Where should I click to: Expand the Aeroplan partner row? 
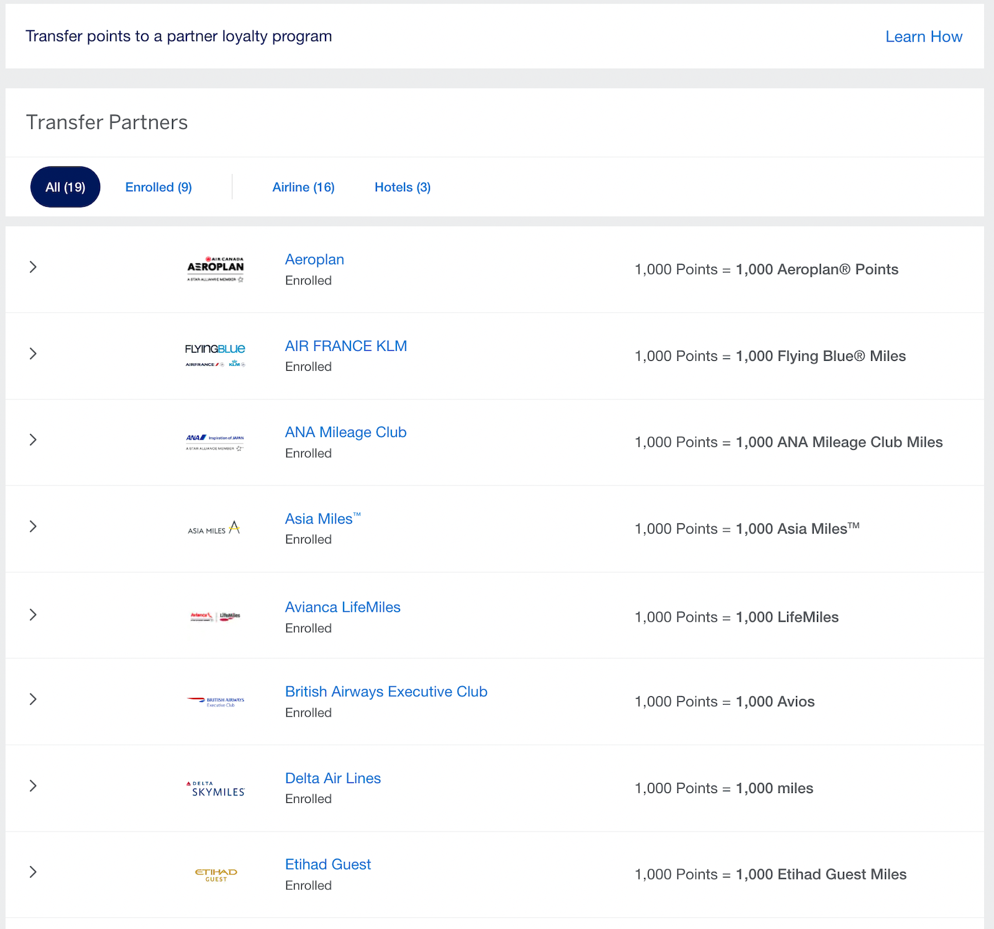(33, 268)
